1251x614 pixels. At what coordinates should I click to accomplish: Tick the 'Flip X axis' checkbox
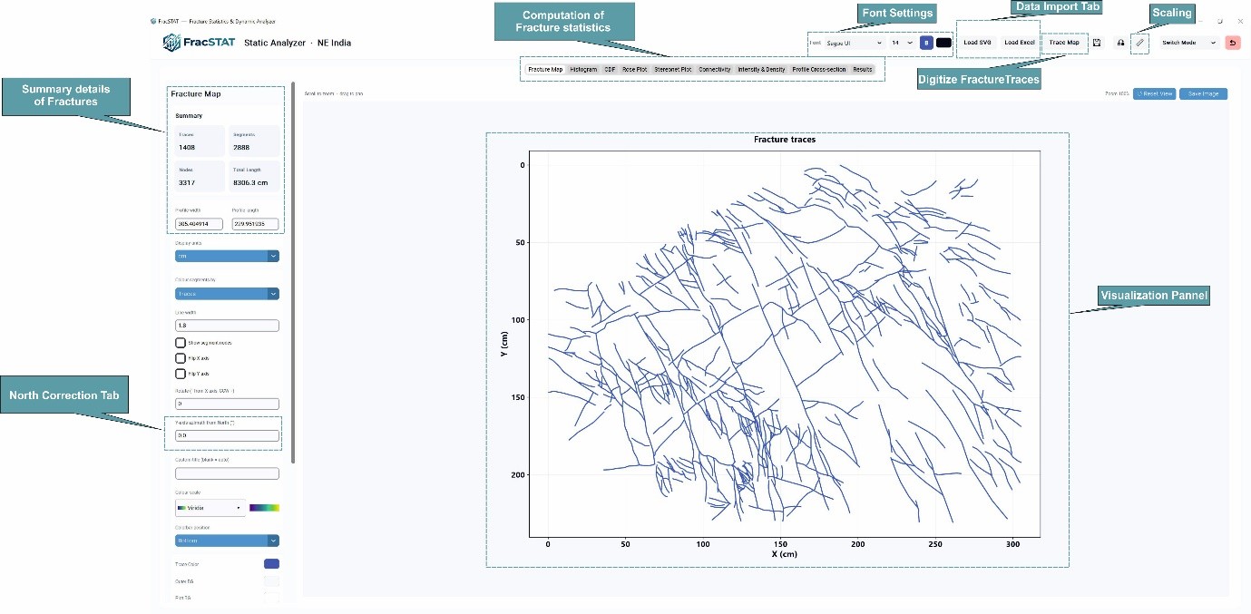click(181, 358)
